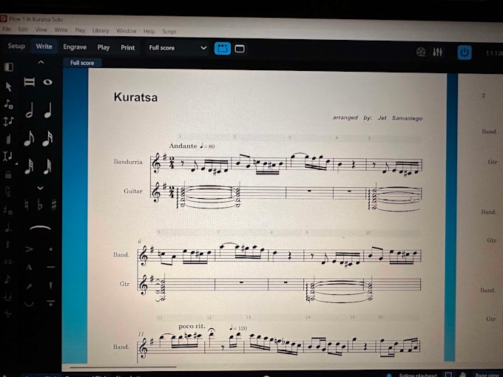The height and width of the screenshot is (377, 503).
Task: Add an accent articulation
Action: pos(29,249)
